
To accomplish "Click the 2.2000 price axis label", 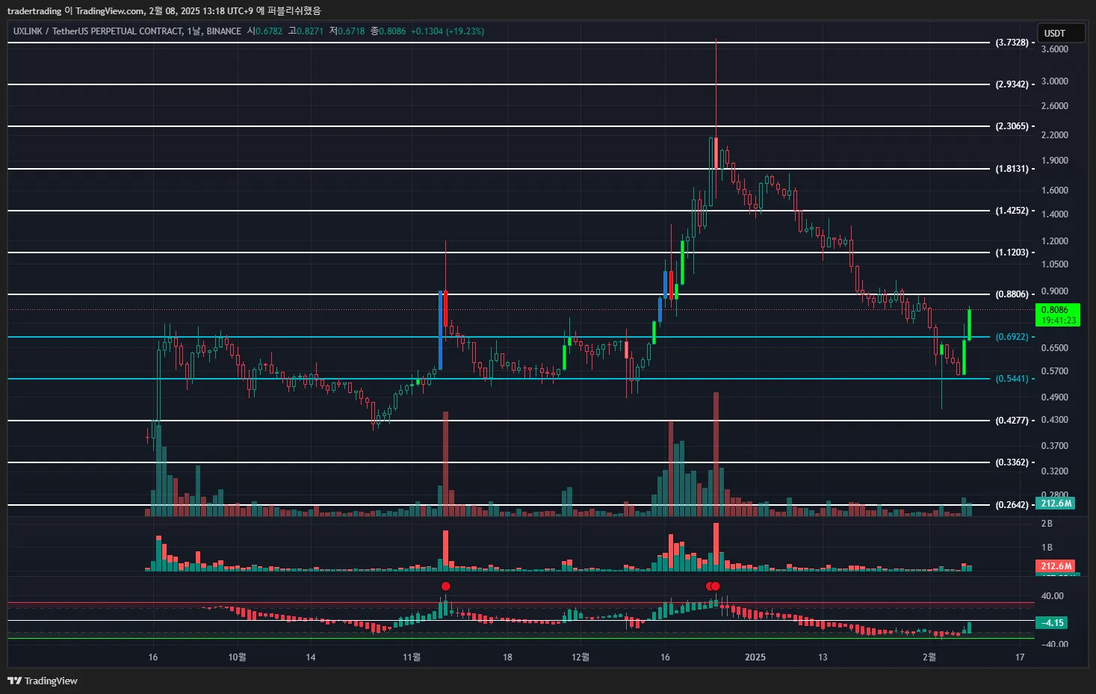I will (1054, 135).
